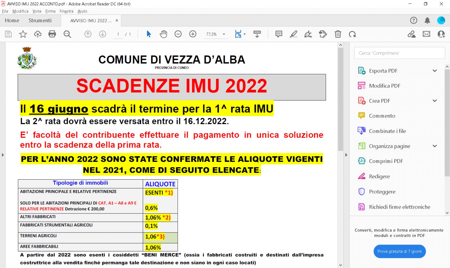Select the Hand pan tool
The image size is (450, 268).
pos(163,34)
